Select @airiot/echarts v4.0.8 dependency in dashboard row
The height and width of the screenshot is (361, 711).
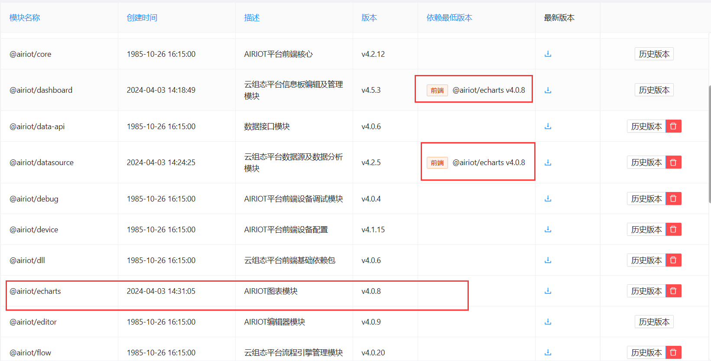[489, 90]
